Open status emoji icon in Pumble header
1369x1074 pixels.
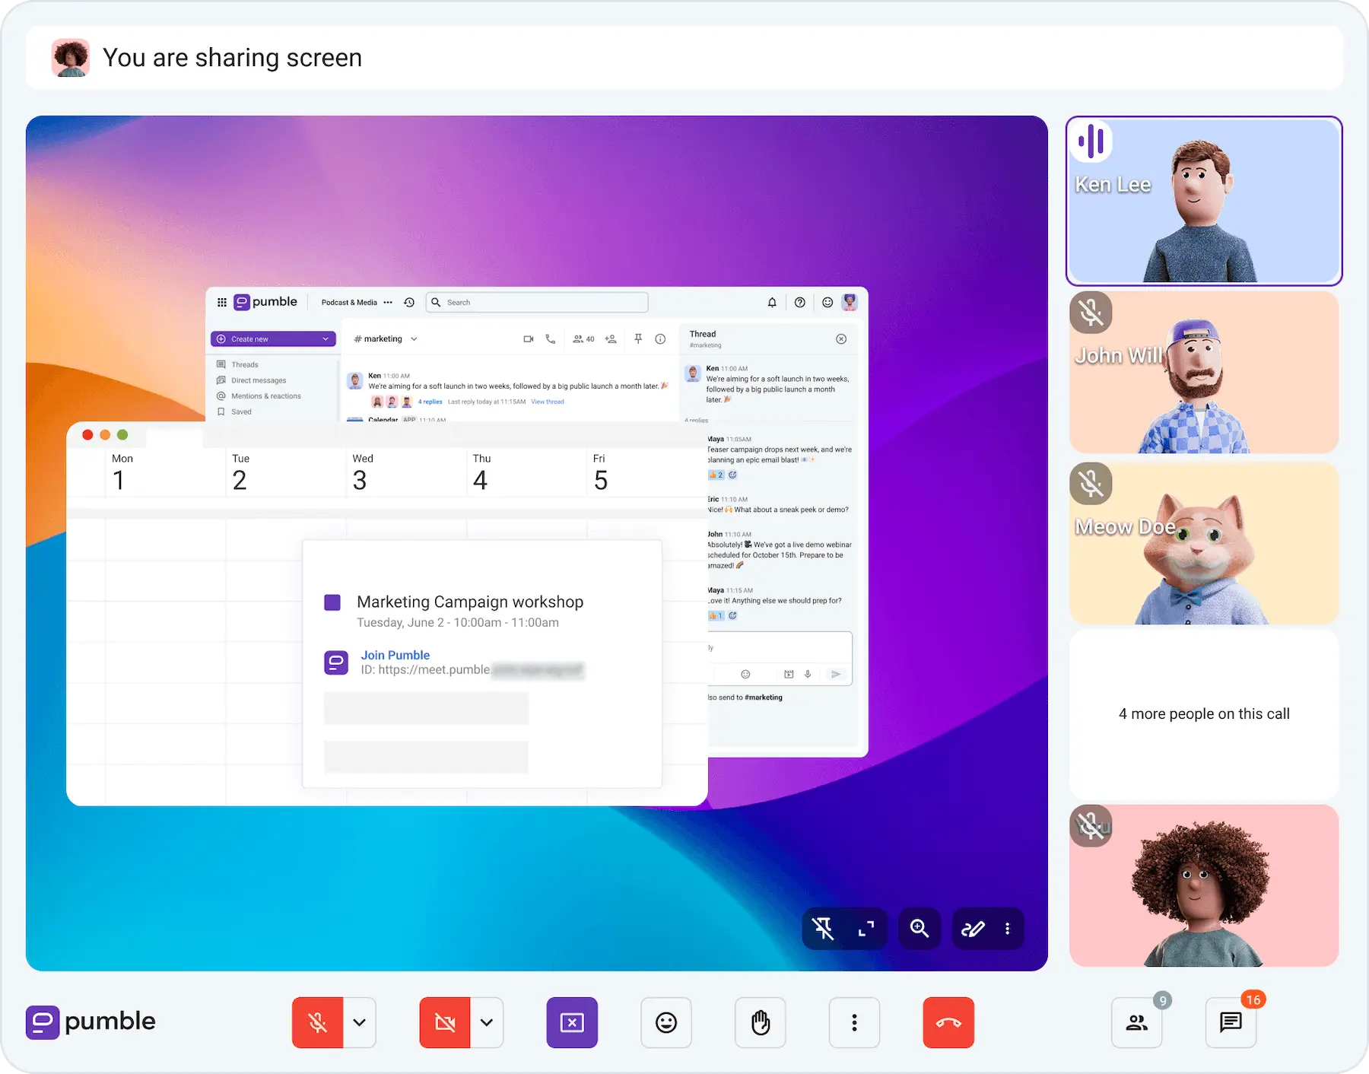[x=827, y=302]
